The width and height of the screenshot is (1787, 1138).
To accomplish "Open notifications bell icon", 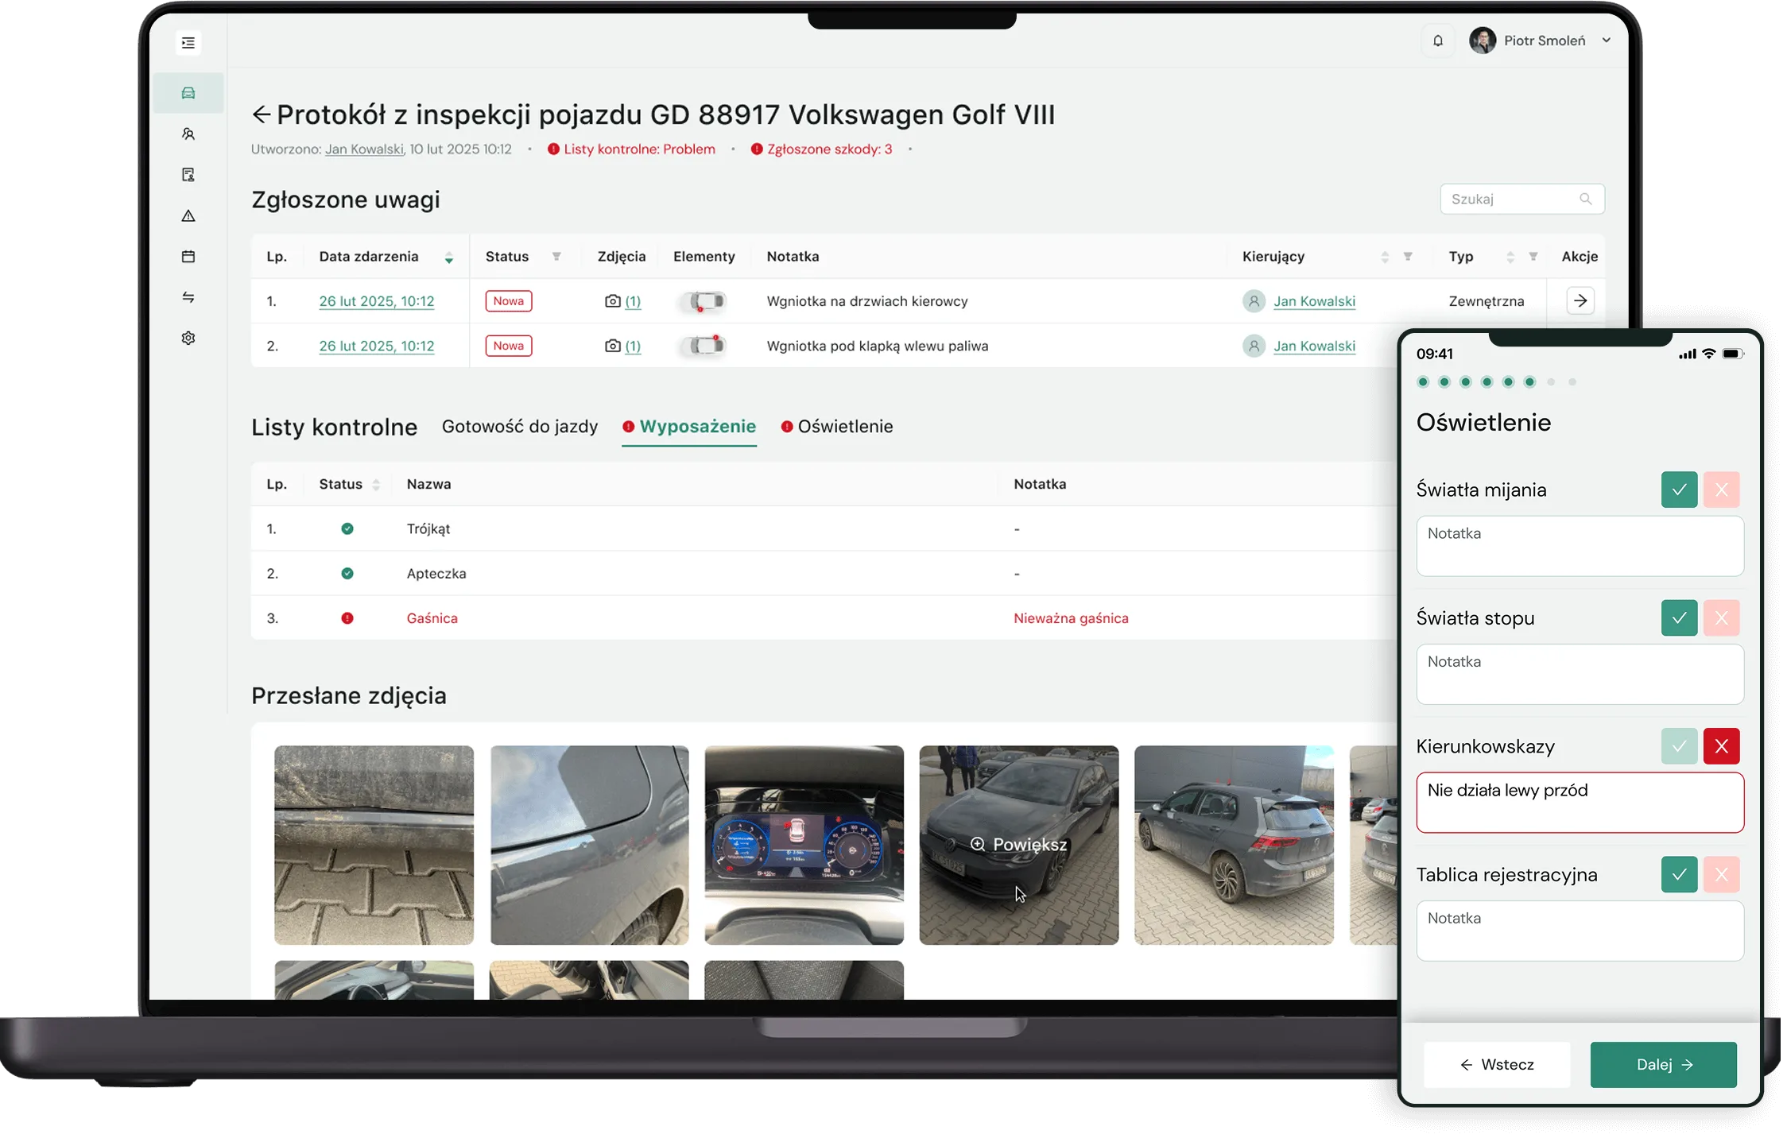I will click(x=1438, y=41).
